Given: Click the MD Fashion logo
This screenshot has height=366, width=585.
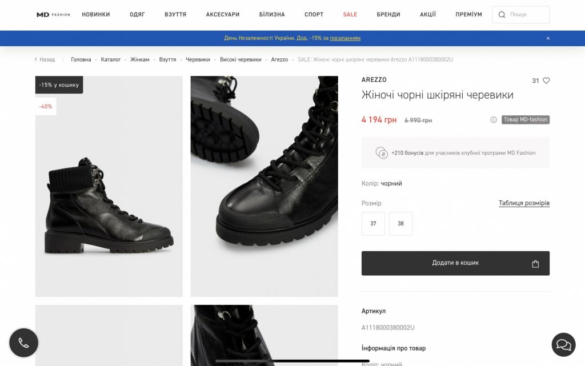Looking at the screenshot, I should (x=53, y=14).
